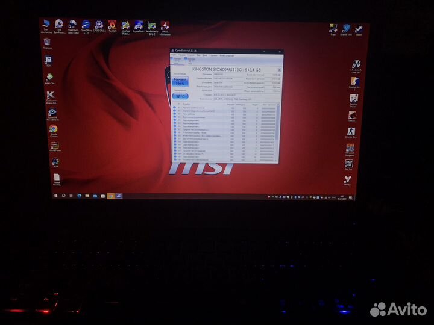This screenshot has width=434, height=325.
Task: Open Super-Charger desktop shortcut
Action: point(50,78)
